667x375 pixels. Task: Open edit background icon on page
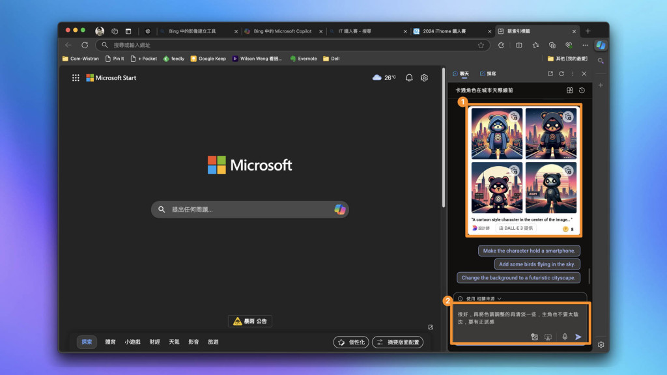431,327
